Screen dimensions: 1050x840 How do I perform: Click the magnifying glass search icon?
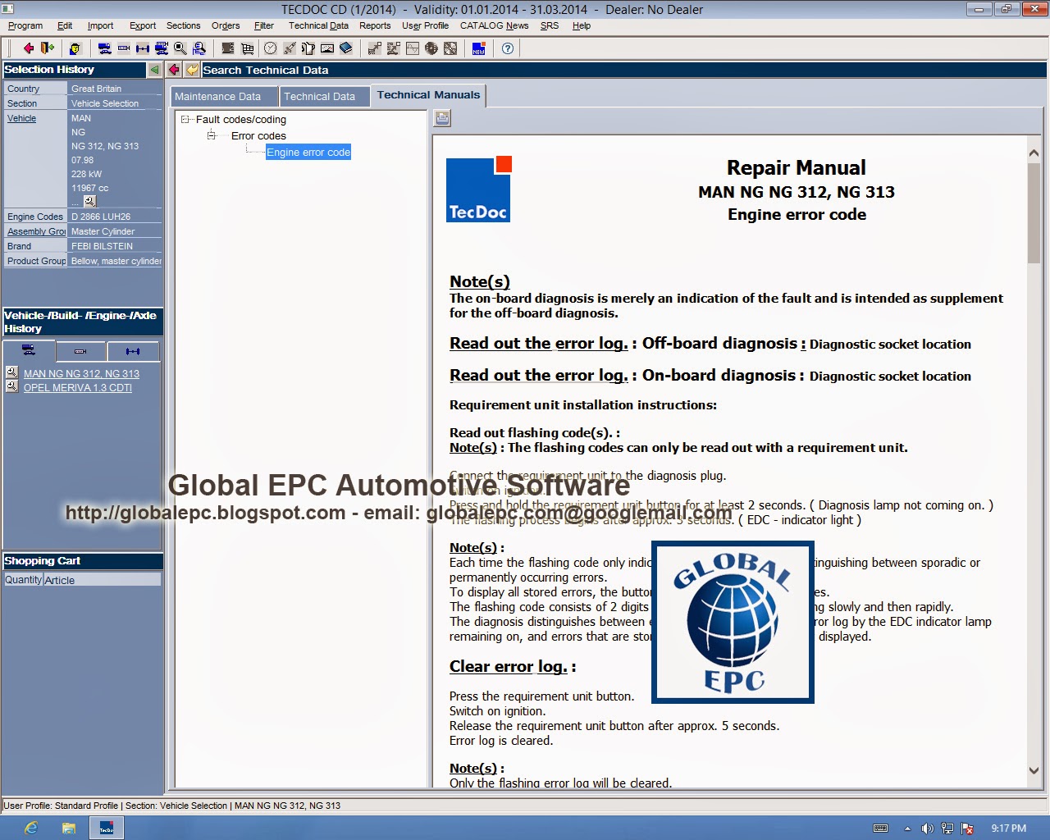coord(179,48)
